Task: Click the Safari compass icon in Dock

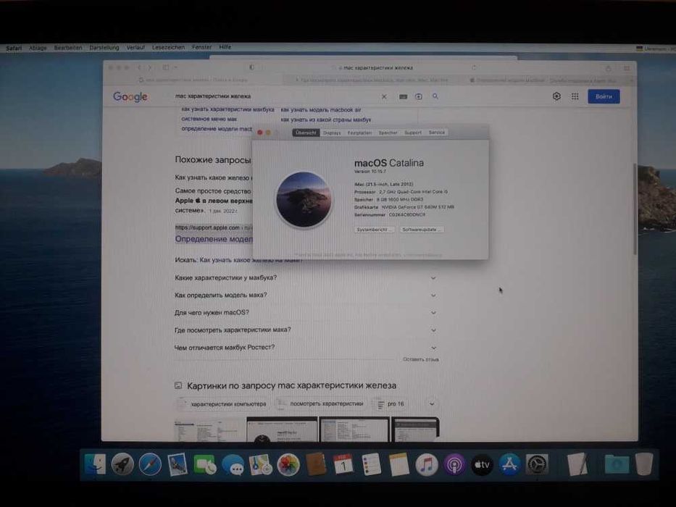Action: [150, 464]
